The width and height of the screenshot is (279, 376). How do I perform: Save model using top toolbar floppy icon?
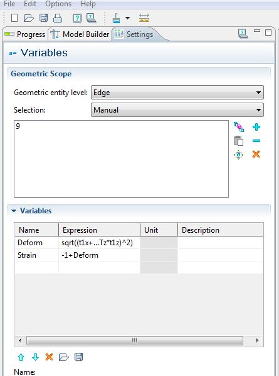point(43,18)
